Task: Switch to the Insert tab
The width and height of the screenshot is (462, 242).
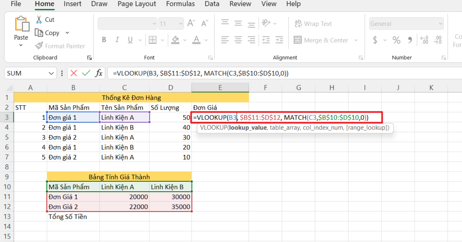Action: [72, 4]
